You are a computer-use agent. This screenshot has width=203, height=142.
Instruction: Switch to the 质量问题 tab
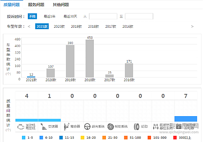click(12, 5)
